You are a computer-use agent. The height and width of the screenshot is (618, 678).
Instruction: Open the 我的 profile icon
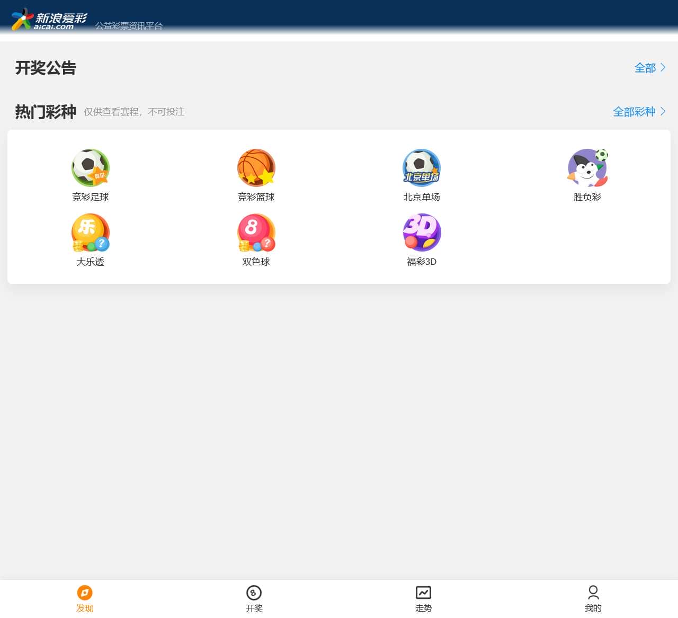593,593
